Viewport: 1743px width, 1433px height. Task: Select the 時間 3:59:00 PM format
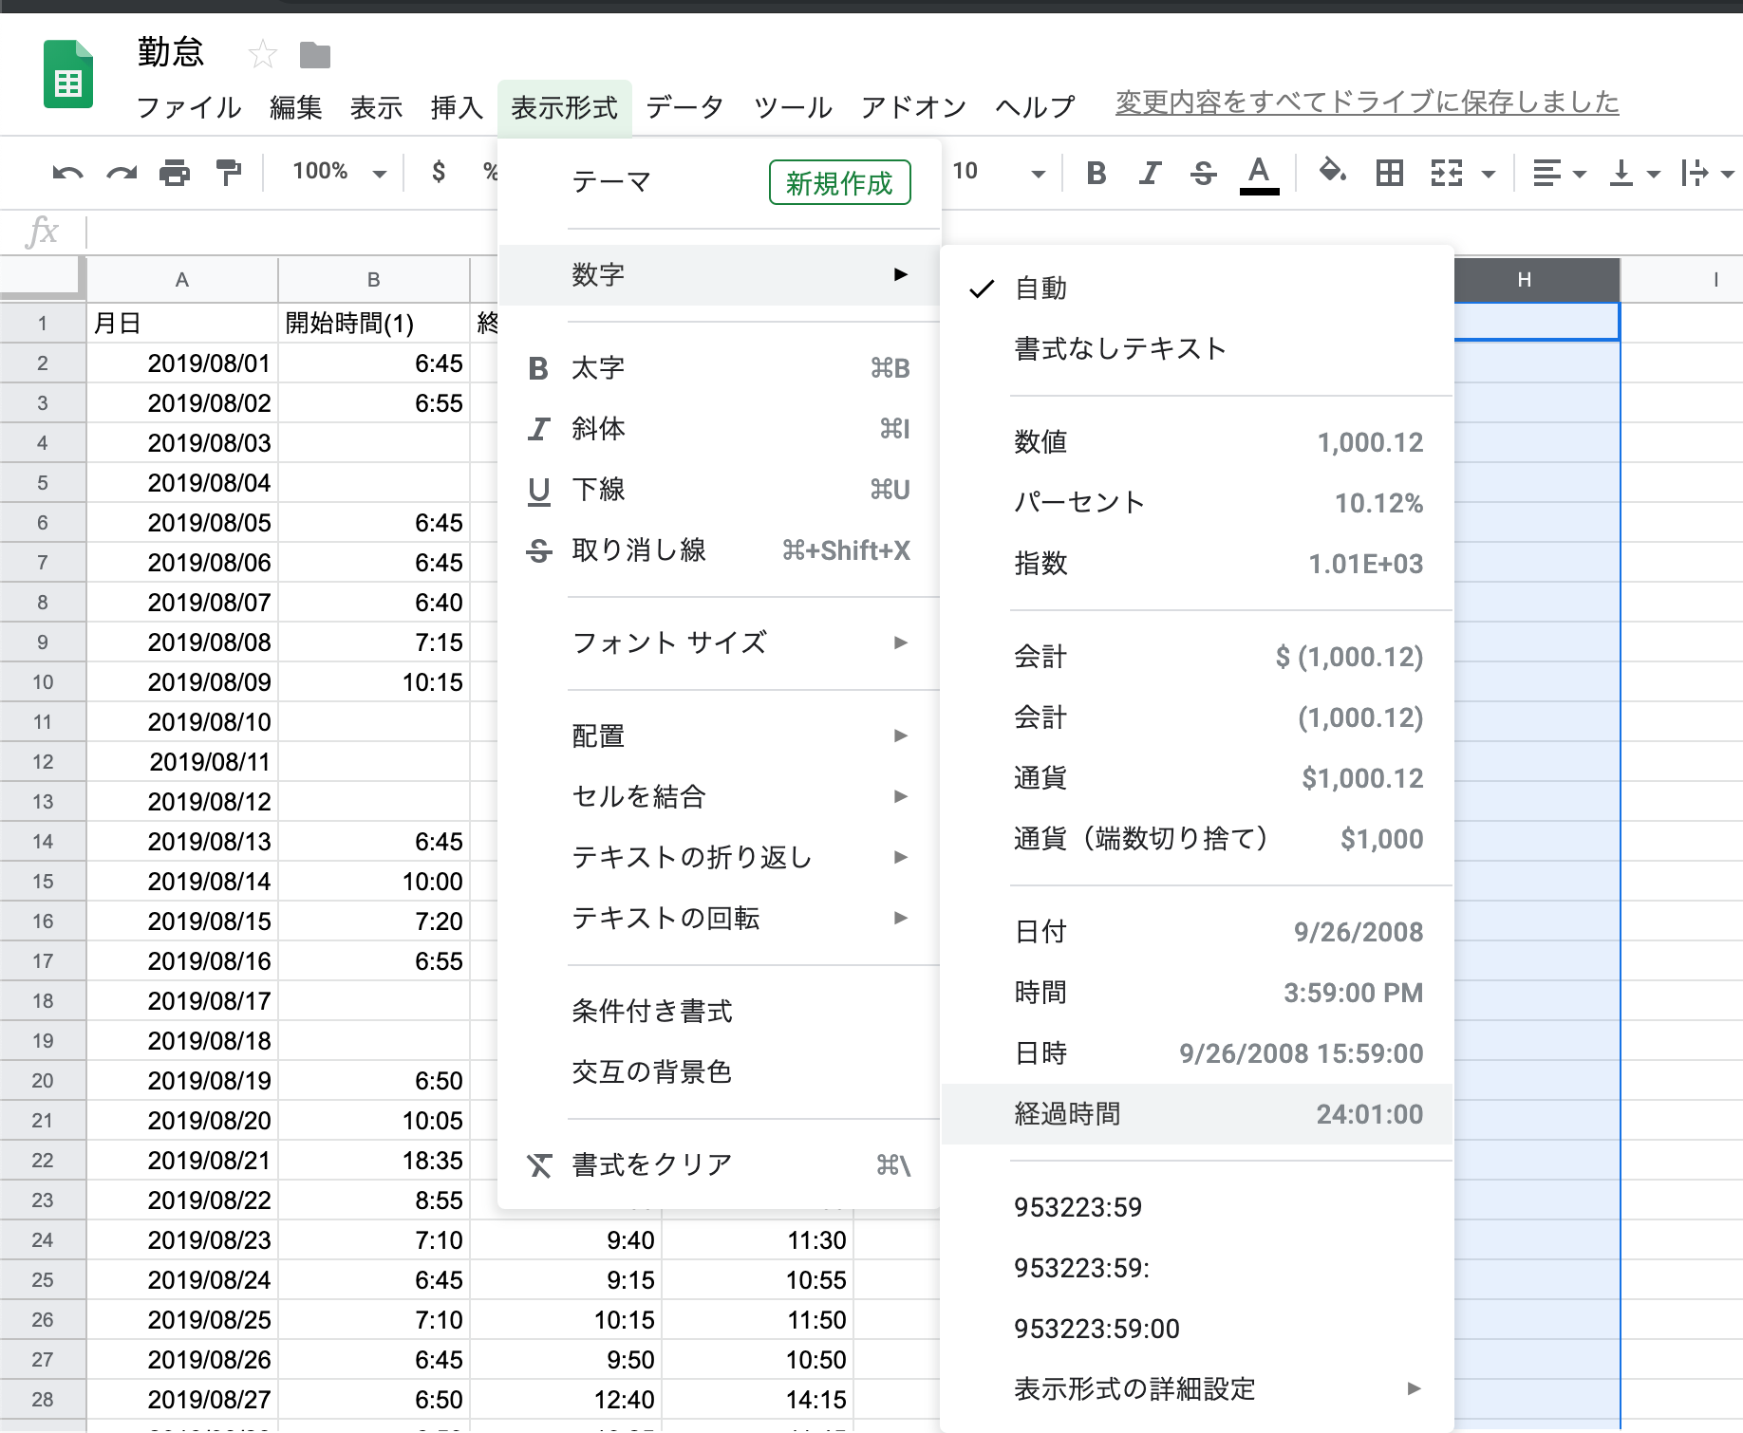pyautogui.click(x=1197, y=993)
